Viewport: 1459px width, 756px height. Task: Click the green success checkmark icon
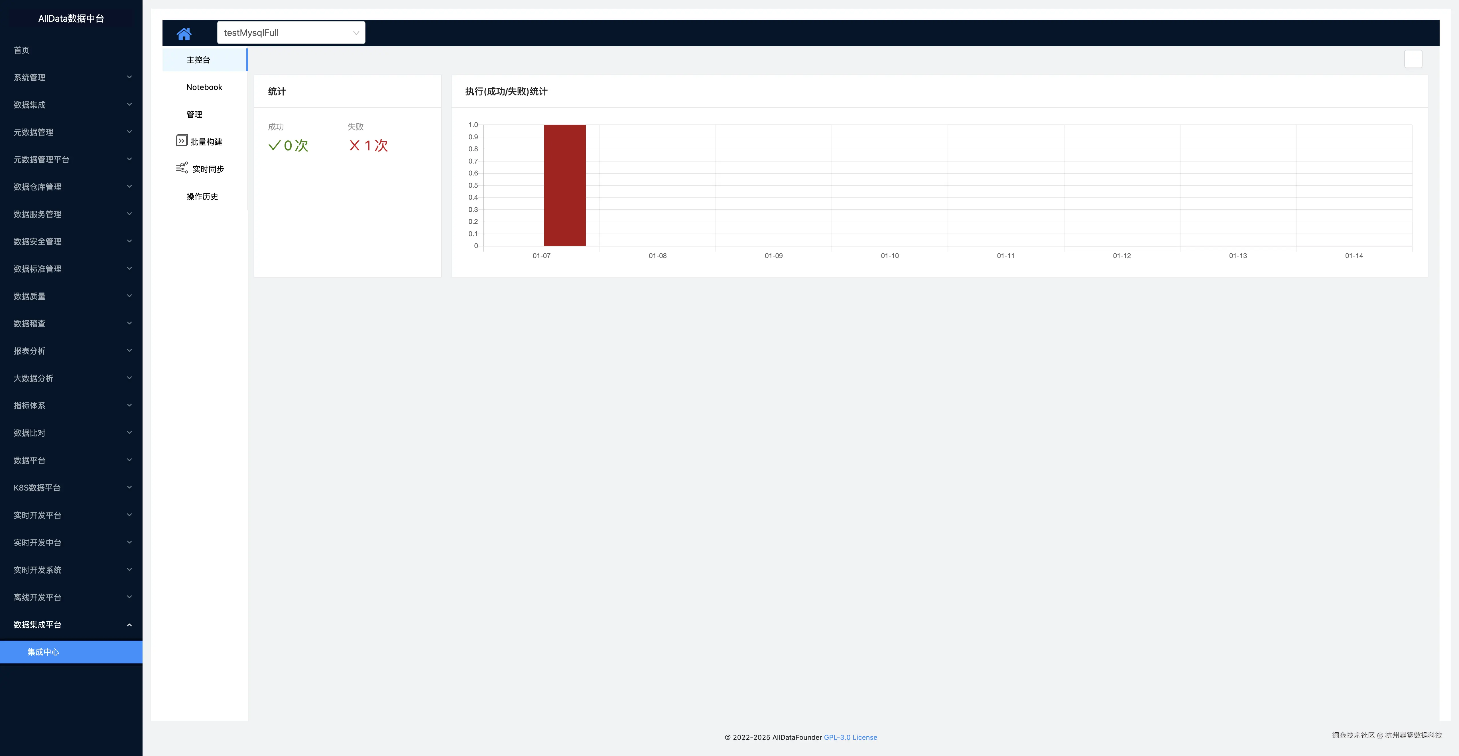(x=275, y=146)
